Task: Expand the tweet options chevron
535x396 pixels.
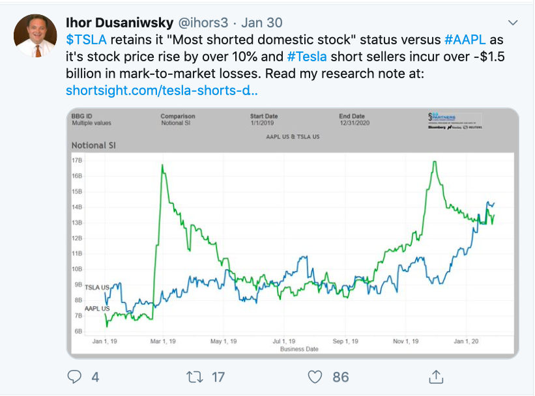Action: point(513,23)
